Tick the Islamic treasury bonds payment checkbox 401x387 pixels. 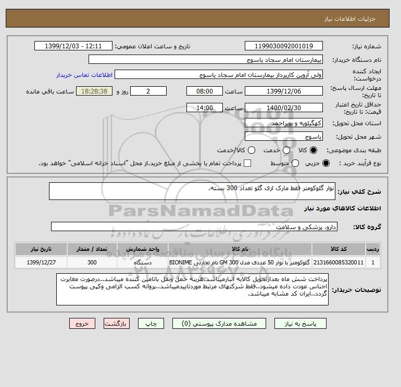point(247,163)
